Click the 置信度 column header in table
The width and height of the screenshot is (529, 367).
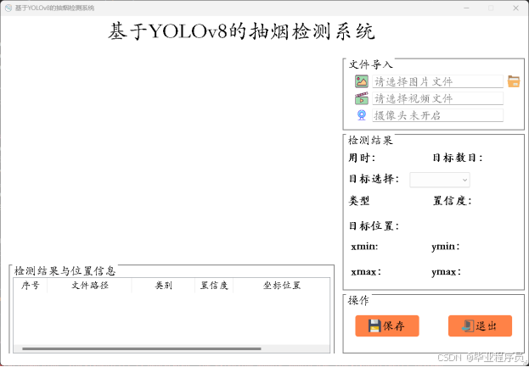(214, 286)
